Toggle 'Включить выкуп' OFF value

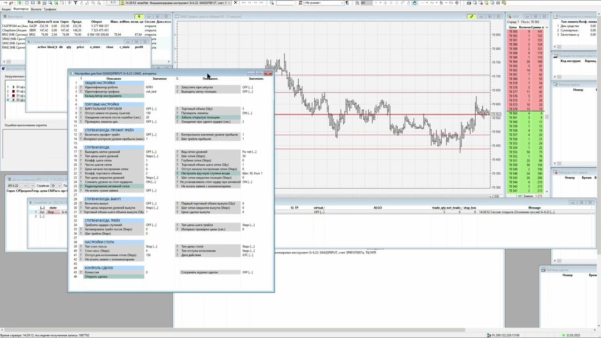coord(151,203)
